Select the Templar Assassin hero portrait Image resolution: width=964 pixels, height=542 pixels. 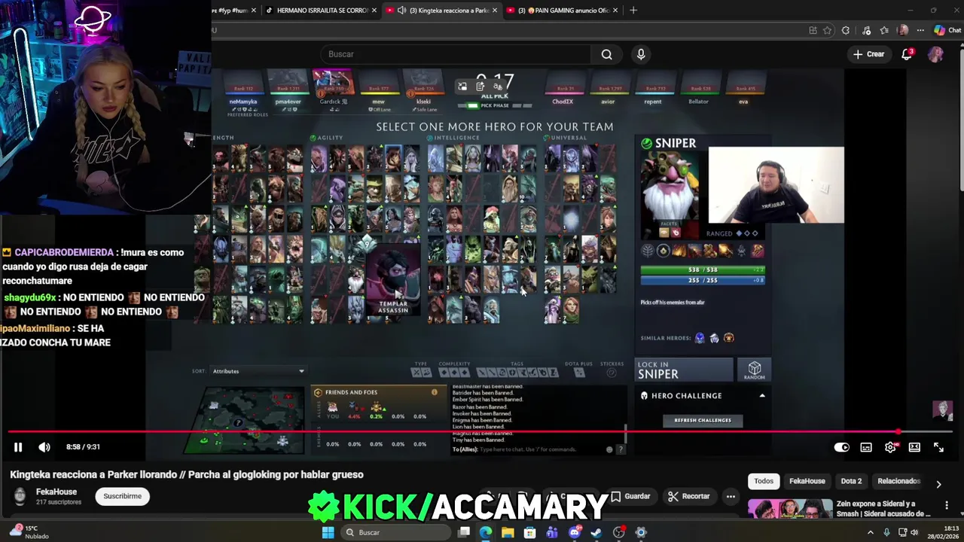393,281
